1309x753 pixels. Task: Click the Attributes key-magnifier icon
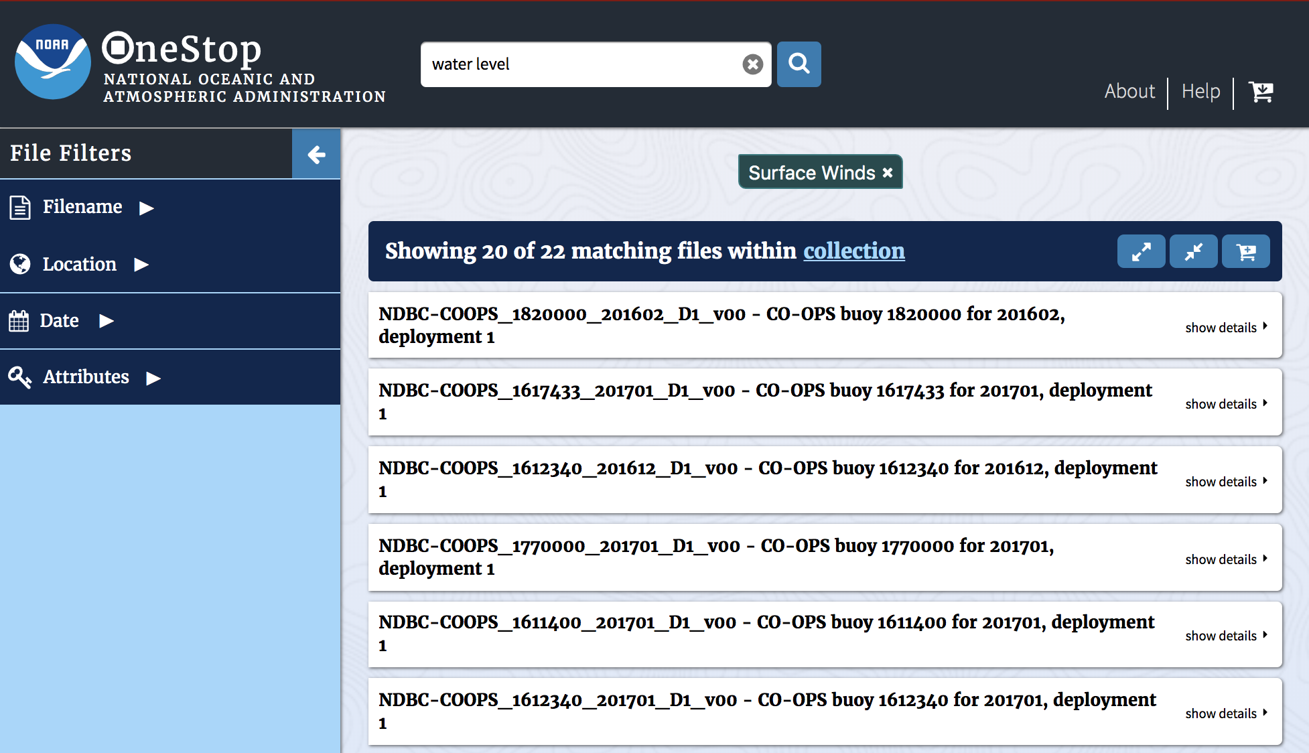(x=20, y=377)
